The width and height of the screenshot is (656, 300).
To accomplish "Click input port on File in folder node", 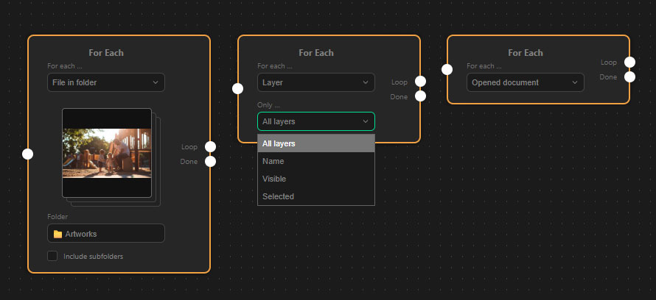I will (x=28, y=154).
